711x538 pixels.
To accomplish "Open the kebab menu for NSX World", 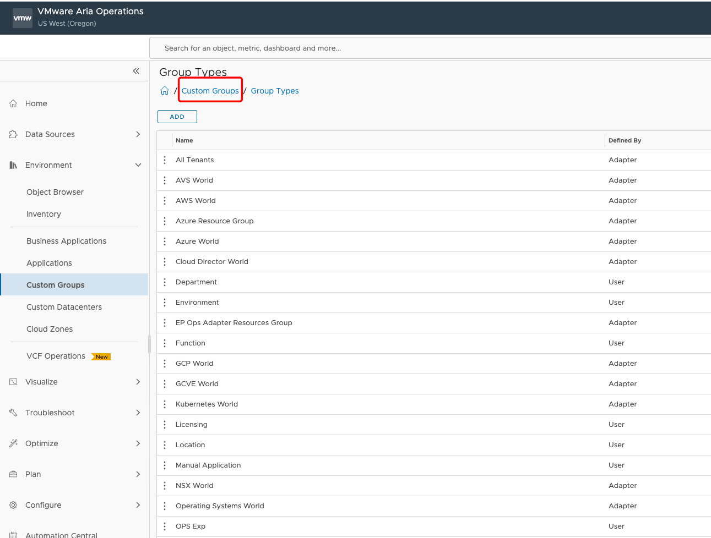I will 165,486.
